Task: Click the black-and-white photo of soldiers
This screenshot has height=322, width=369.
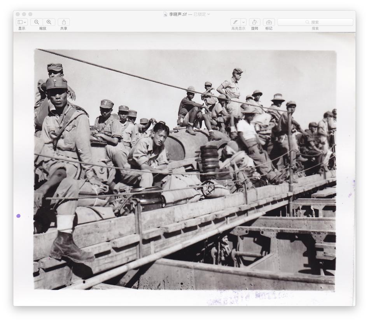Action: coord(185,169)
